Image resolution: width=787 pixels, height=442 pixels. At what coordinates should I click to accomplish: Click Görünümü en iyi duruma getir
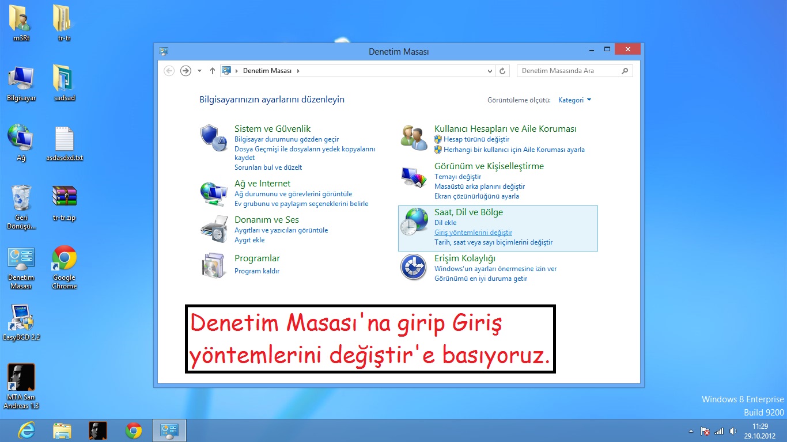[480, 279]
